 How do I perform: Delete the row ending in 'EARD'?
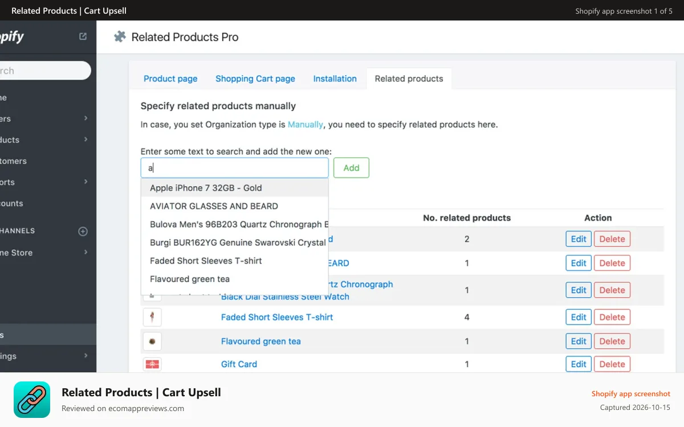(x=612, y=263)
